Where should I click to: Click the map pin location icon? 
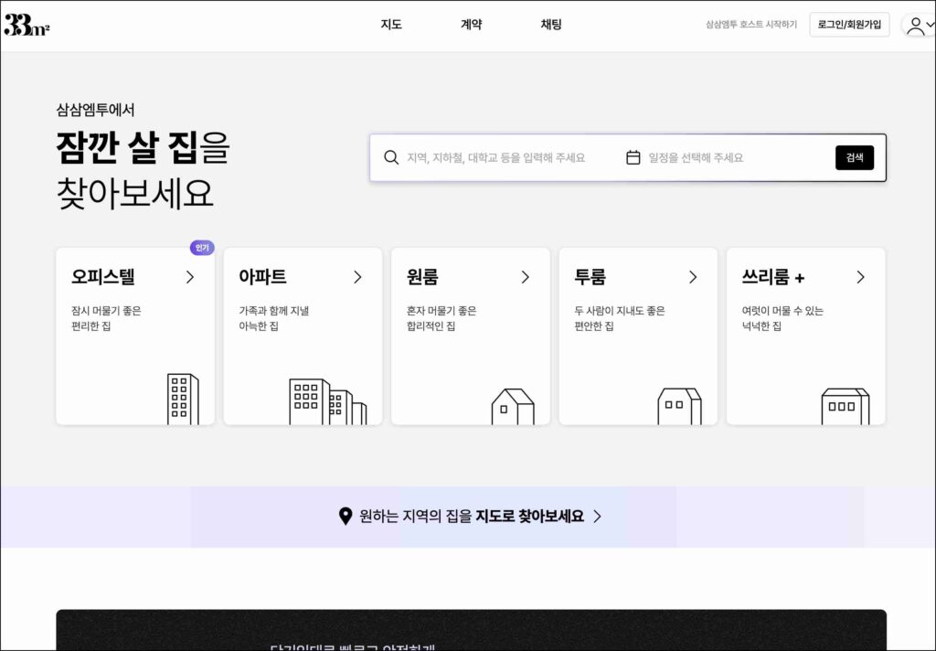[346, 517]
